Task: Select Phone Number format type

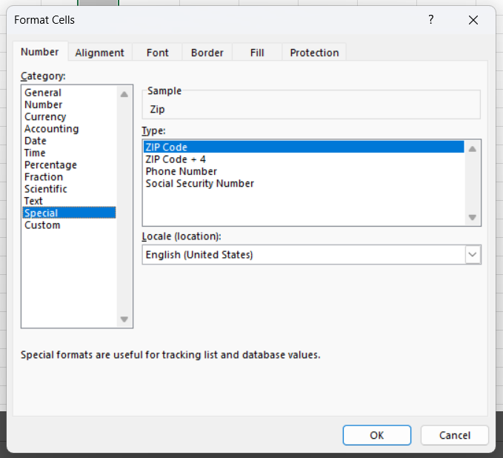Action: 181,171
